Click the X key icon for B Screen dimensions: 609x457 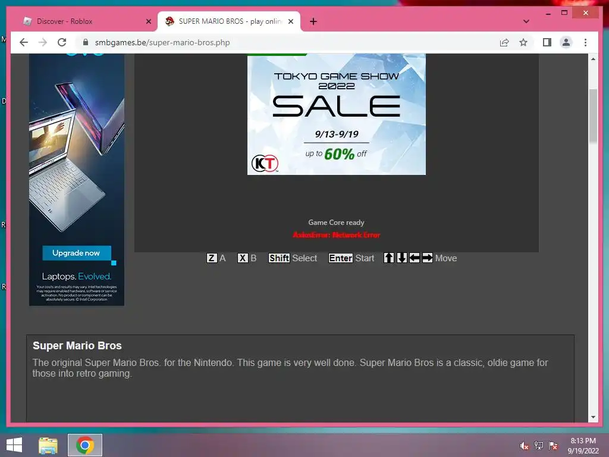243,258
